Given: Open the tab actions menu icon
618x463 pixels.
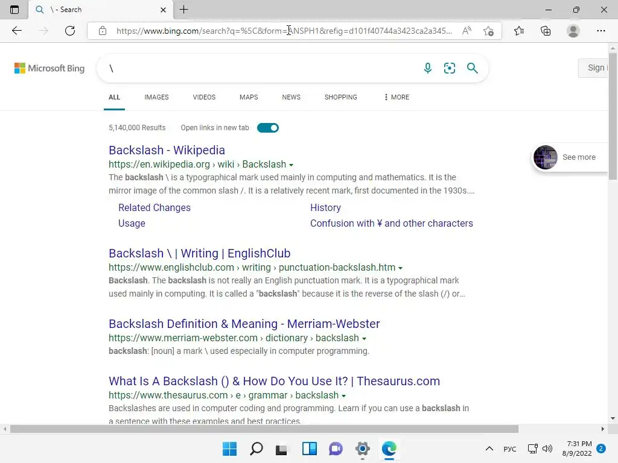Looking at the screenshot, I should [14, 10].
